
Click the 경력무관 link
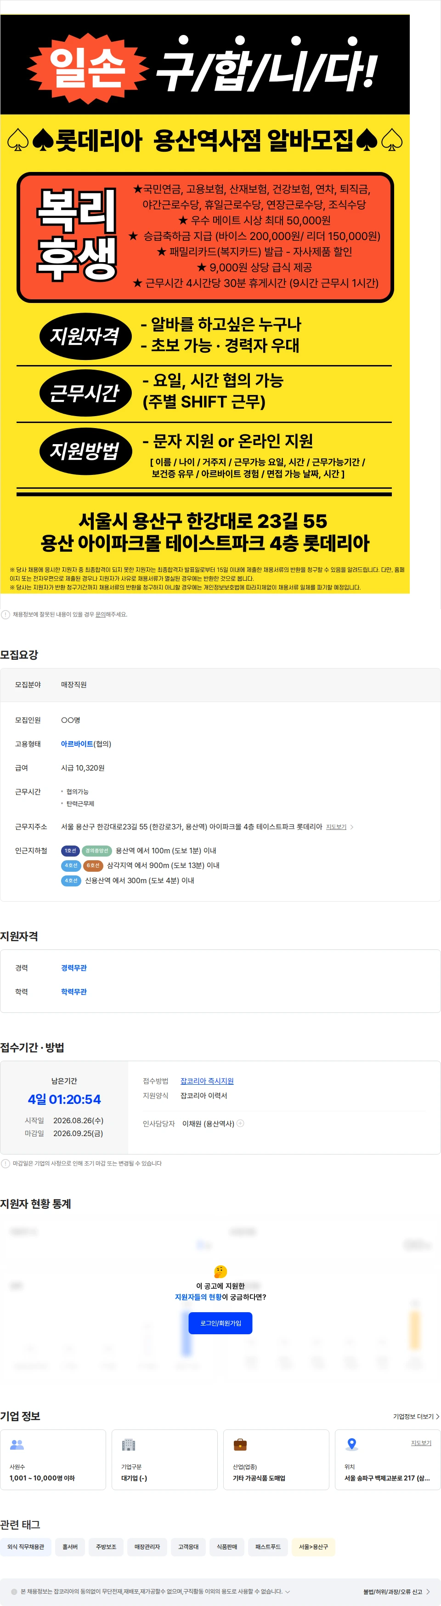(x=73, y=967)
